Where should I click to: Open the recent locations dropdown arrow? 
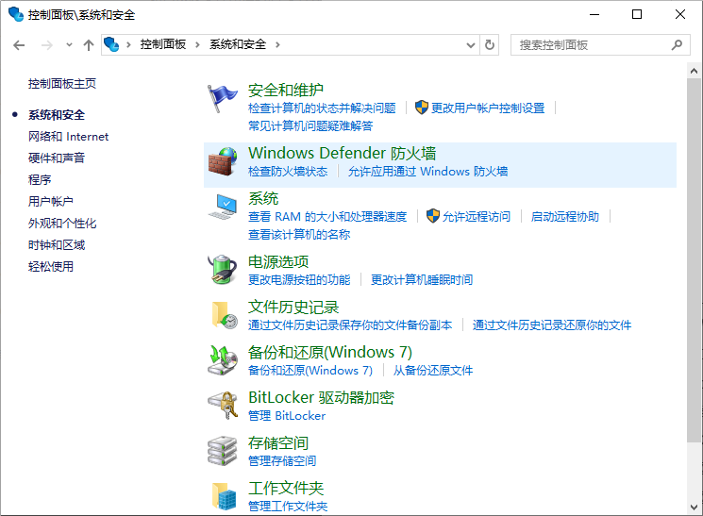[69, 45]
